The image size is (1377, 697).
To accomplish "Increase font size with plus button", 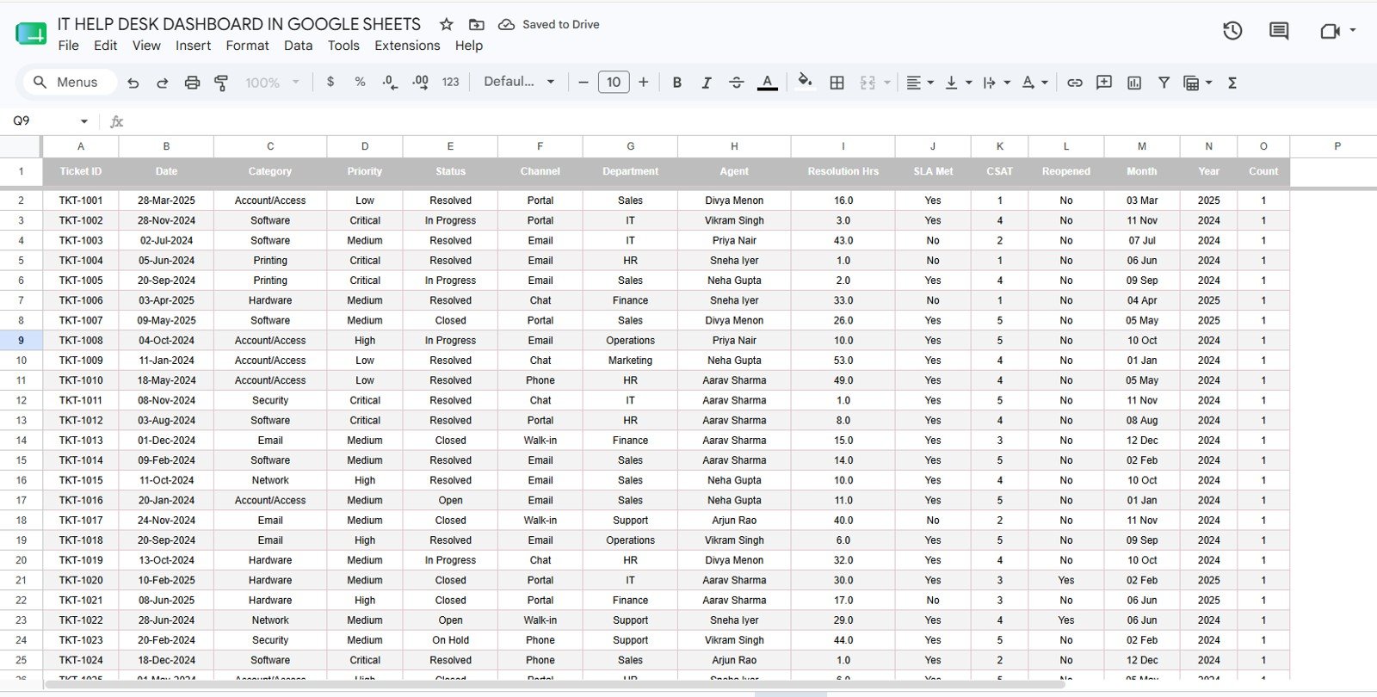I will point(643,82).
